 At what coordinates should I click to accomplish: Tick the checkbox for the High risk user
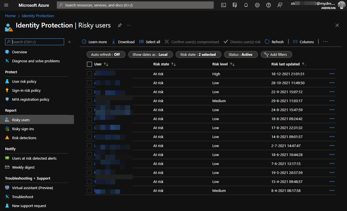pyautogui.click(x=89, y=74)
